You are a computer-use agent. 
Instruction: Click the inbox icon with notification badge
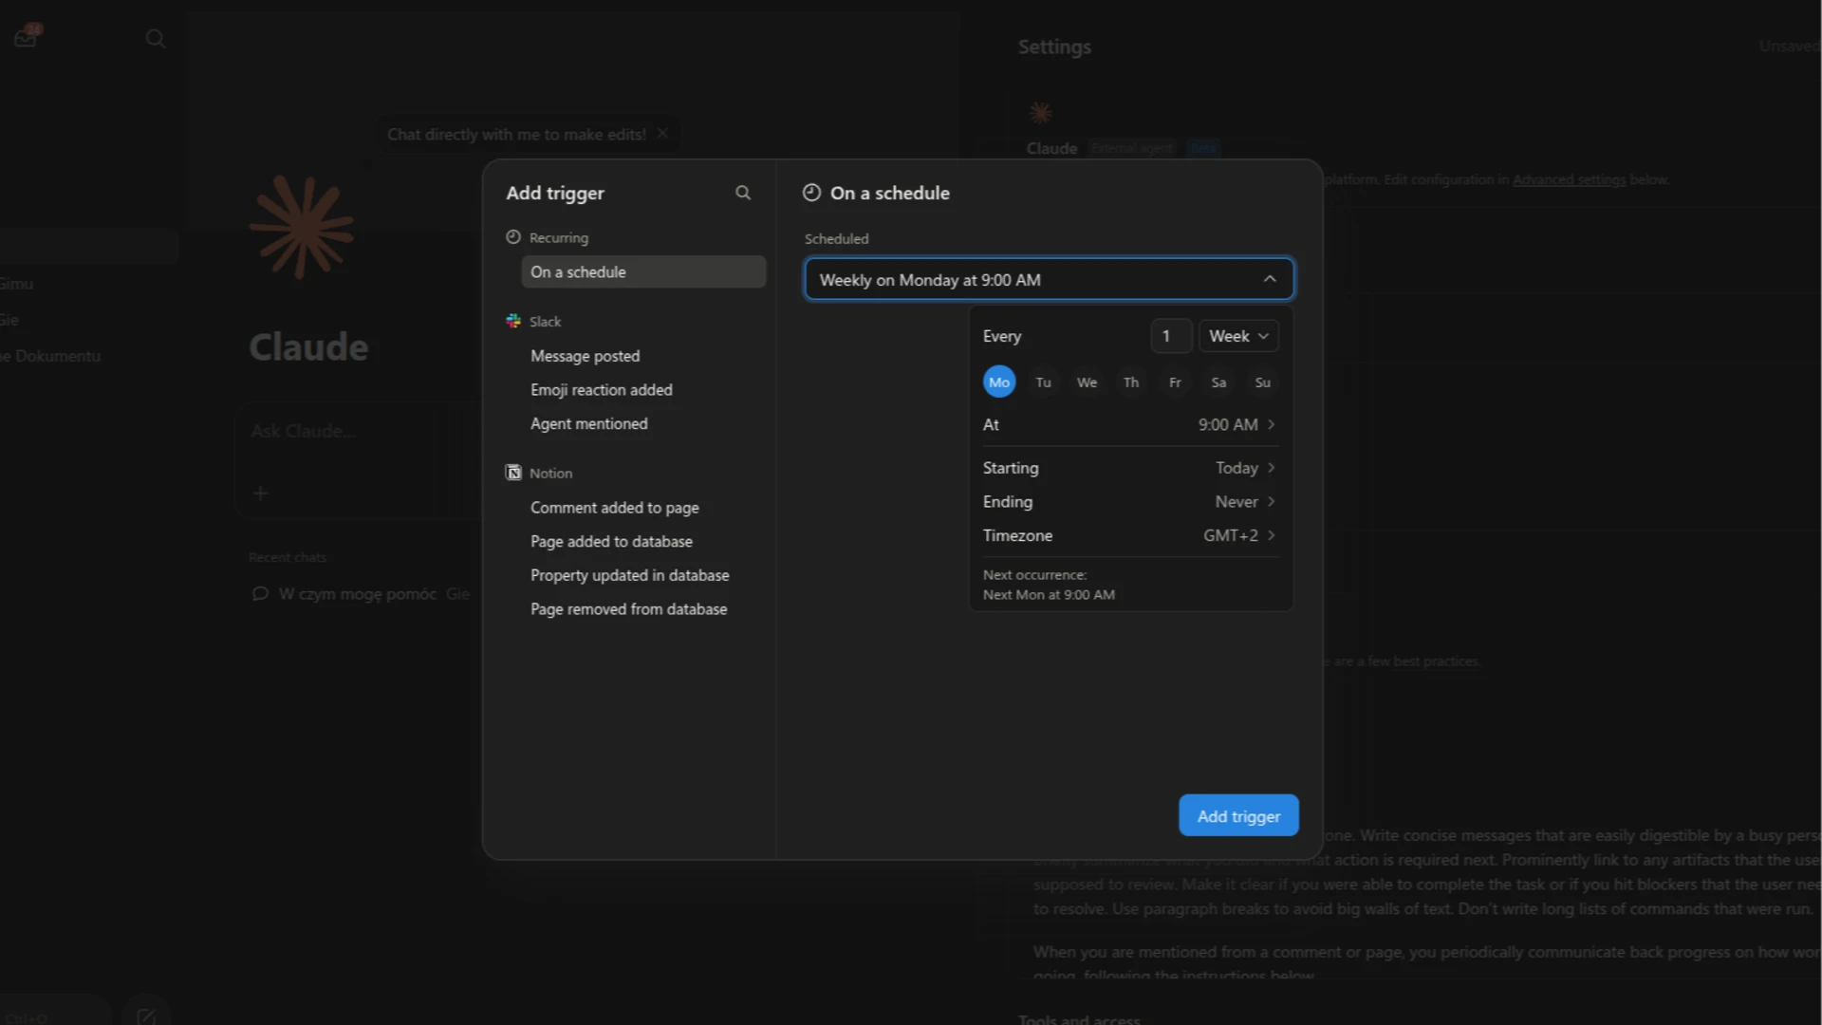26,37
